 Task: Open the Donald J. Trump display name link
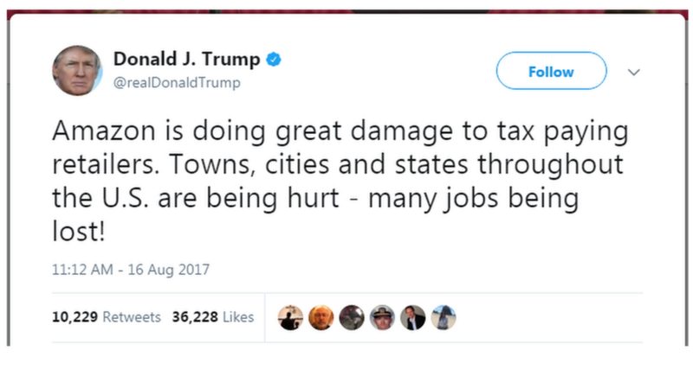pos(186,59)
